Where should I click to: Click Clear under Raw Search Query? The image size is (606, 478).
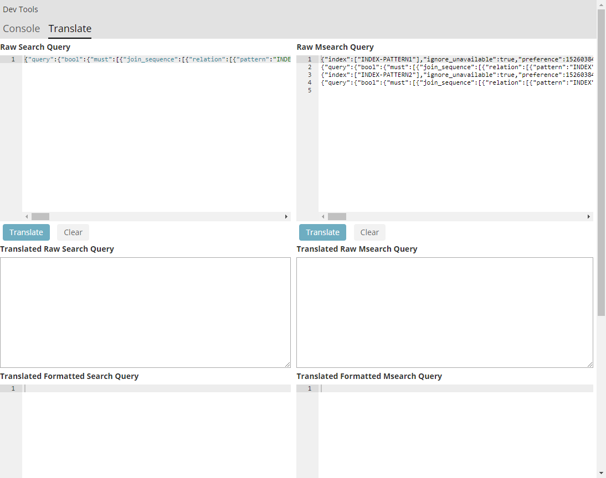coord(73,232)
